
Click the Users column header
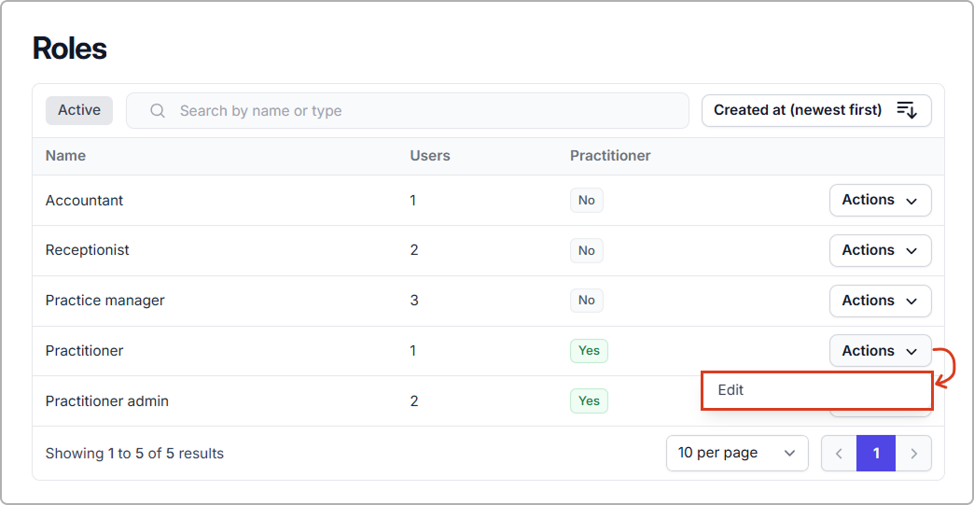click(430, 156)
